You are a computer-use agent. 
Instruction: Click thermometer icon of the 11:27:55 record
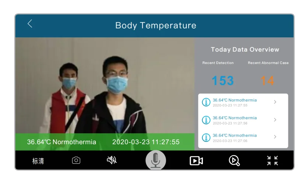(206, 102)
